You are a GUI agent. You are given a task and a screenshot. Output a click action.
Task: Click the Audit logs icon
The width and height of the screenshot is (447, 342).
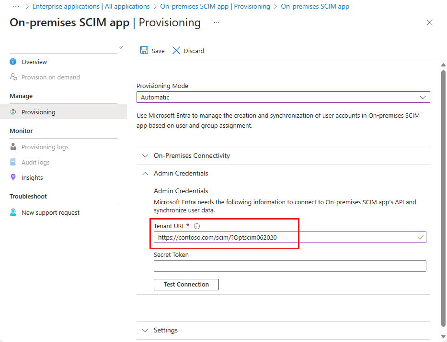click(x=13, y=162)
